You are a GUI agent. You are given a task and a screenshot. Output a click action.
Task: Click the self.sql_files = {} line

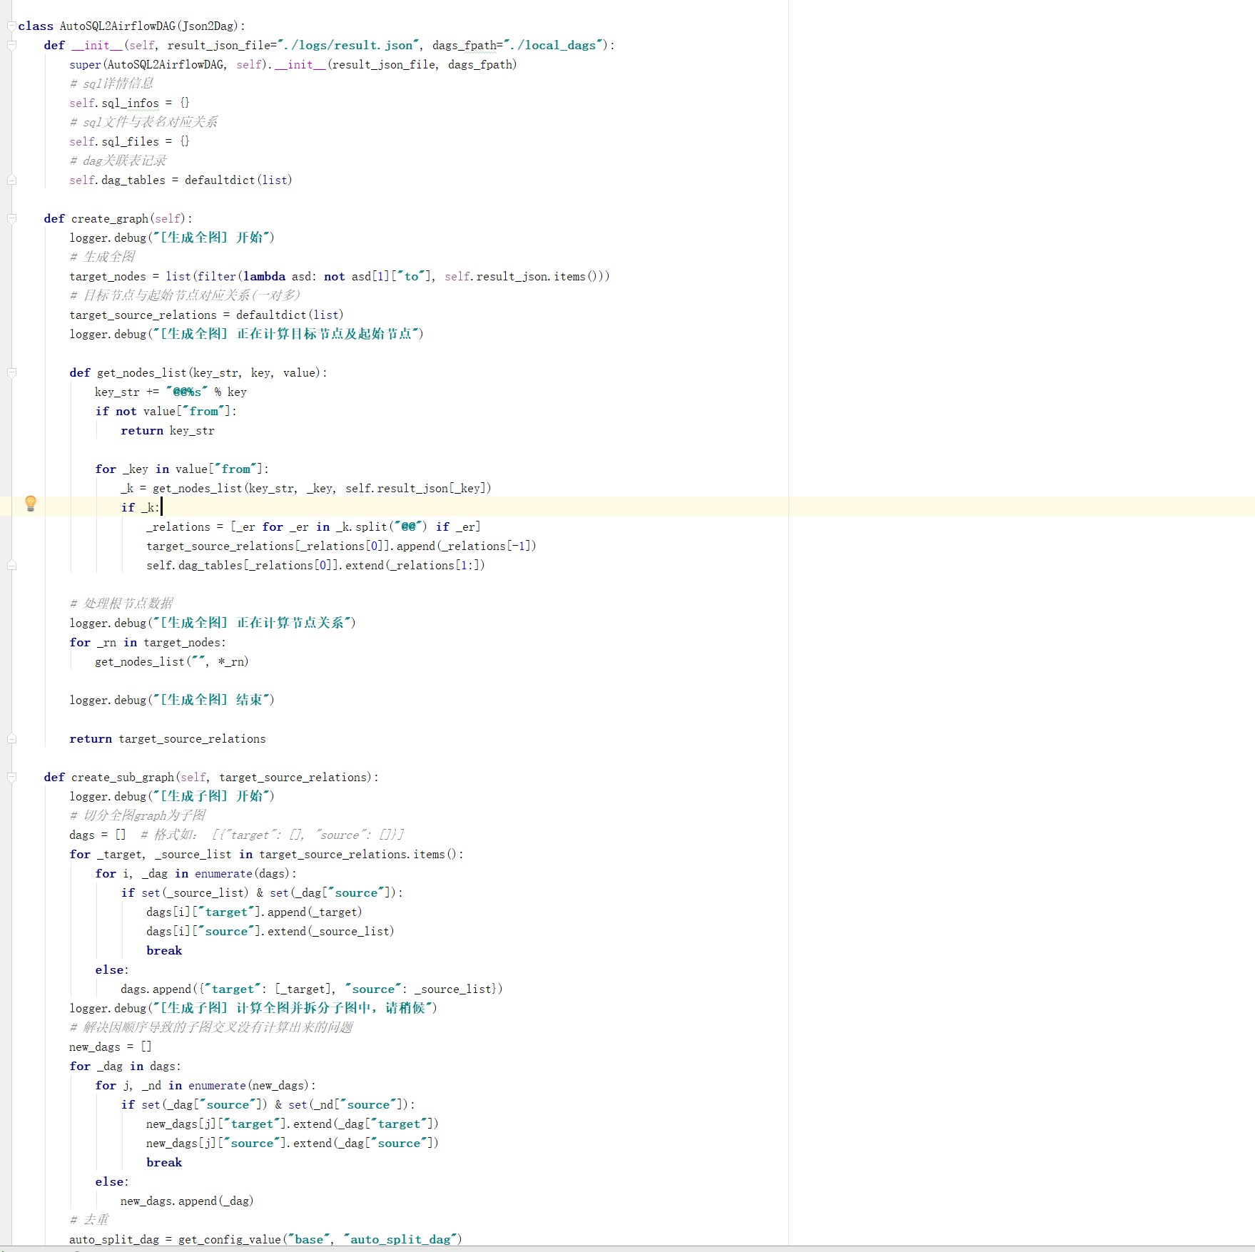(x=129, y=141)
